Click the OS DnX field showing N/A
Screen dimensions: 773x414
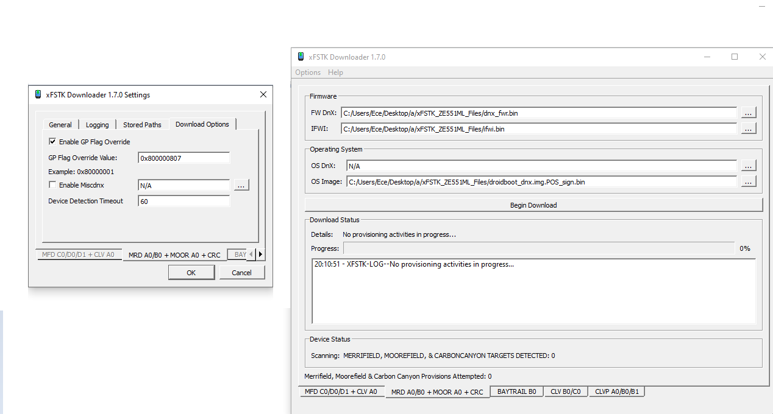(541, 166)
